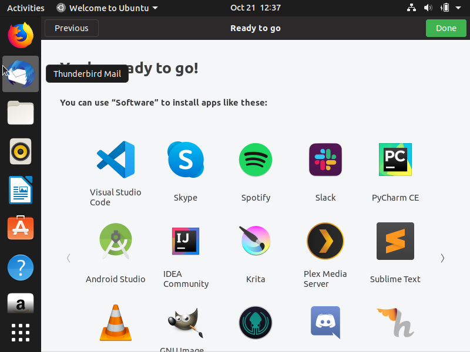Open the Welcome to Ubuntu app menu
This screenshot has width=470, height=352.
[x=107, y=8]
